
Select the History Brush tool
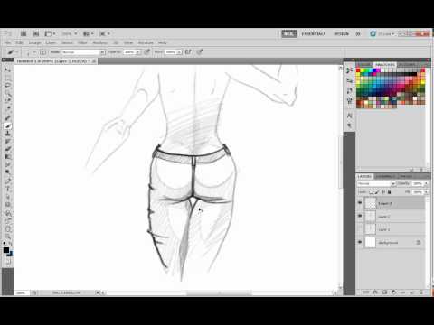tap(8, 141)
